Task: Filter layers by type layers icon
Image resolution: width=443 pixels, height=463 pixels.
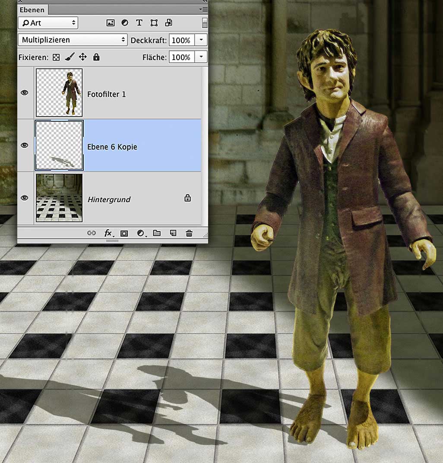Action: pos(139,23)
